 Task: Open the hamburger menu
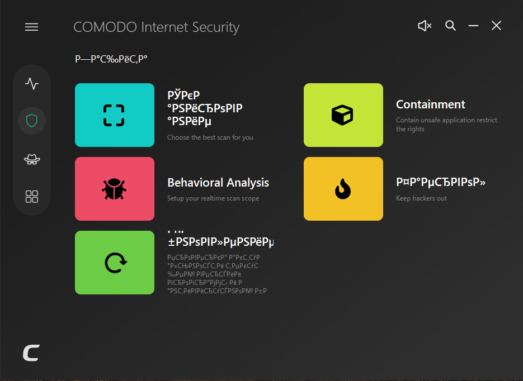(x=32, y=27)
